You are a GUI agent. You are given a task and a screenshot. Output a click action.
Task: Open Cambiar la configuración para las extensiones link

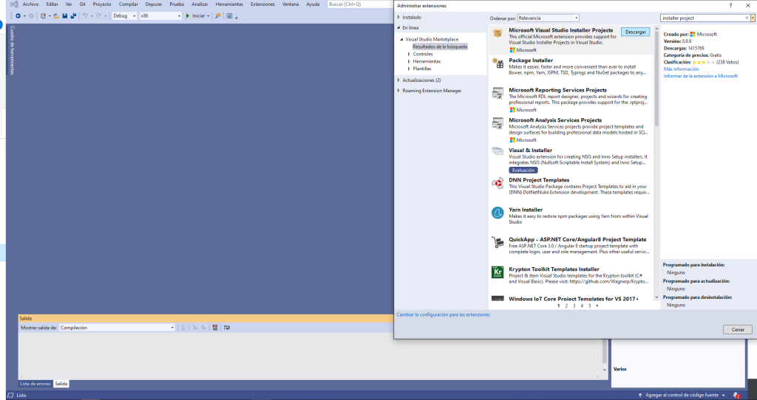[x=444, y=314]
